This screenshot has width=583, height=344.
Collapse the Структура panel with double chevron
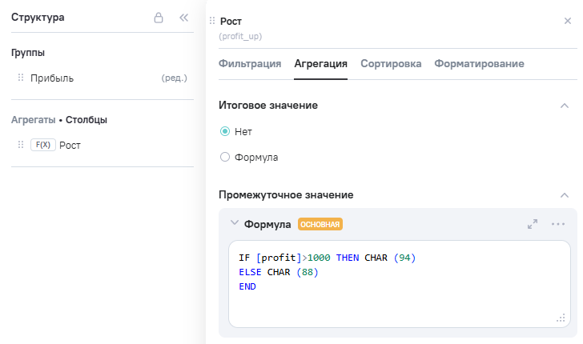point(183,17)
